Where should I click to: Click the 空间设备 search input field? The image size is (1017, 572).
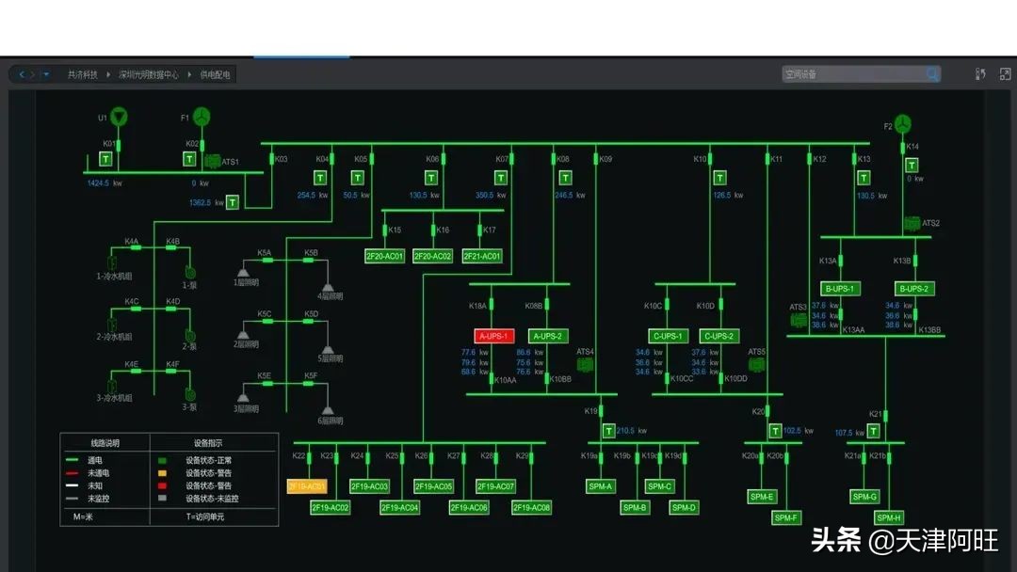[851, 74]
